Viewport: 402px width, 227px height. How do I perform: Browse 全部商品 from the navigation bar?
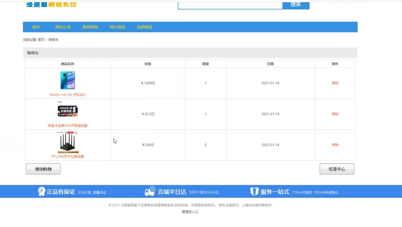(144, 27)
